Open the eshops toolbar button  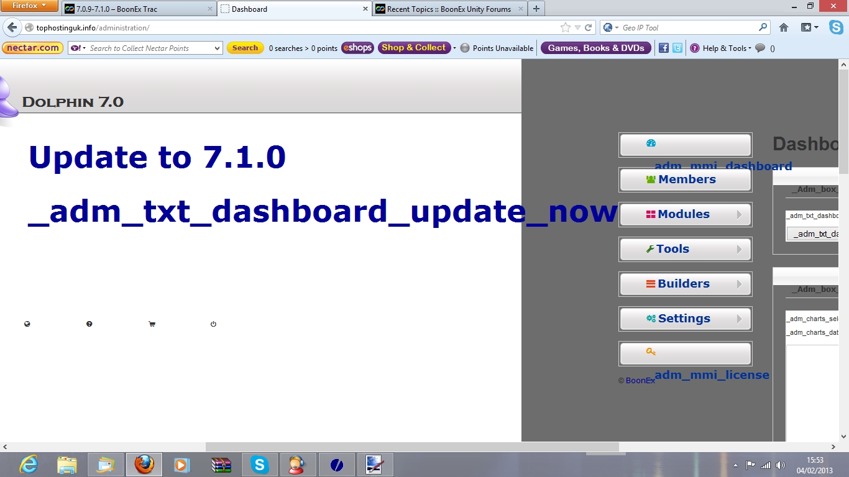point(357,48)
